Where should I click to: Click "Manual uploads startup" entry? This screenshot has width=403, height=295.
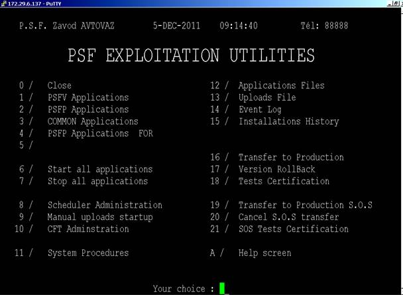[100, 217]
